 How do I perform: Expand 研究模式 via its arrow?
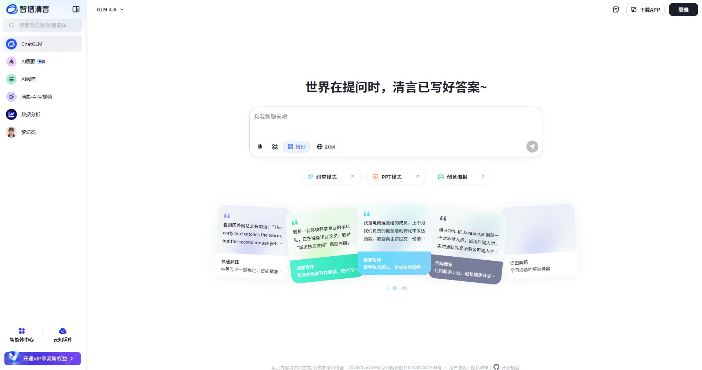pyautogui.click(x=353, y=176)
